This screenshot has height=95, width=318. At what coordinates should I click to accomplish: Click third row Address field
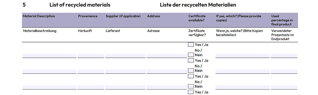[x=166, y=87]
